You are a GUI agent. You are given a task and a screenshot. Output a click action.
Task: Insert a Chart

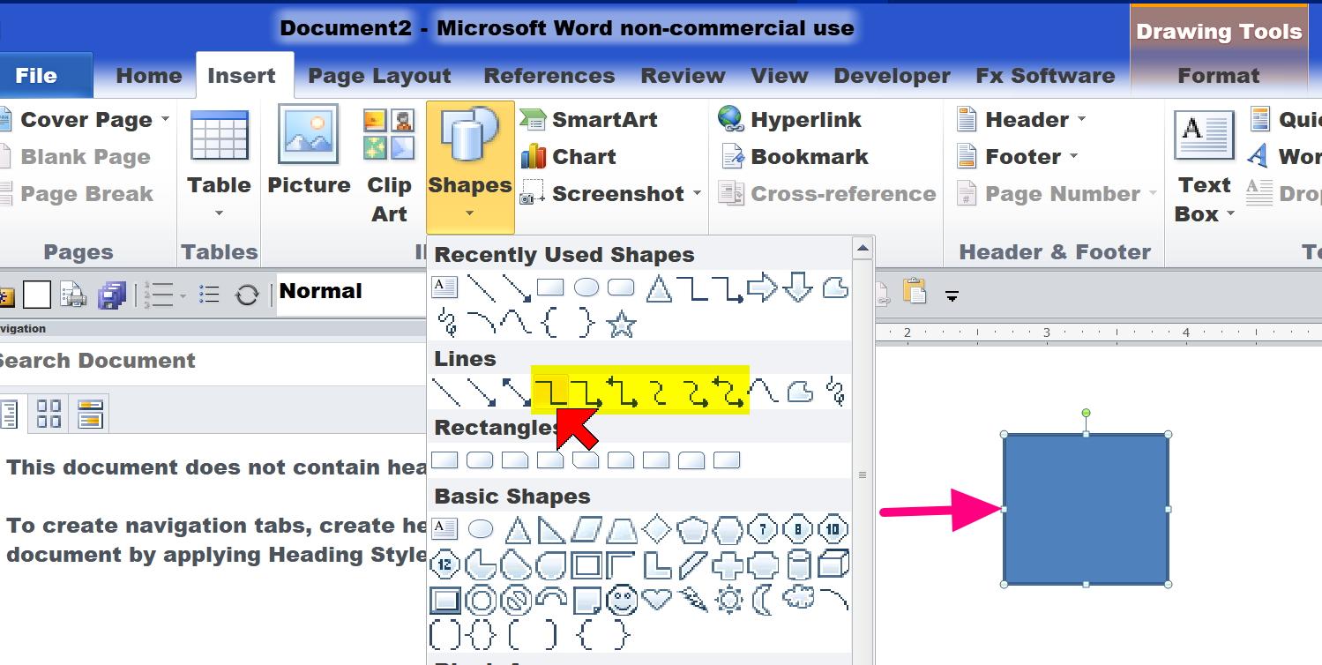[568, 157]
